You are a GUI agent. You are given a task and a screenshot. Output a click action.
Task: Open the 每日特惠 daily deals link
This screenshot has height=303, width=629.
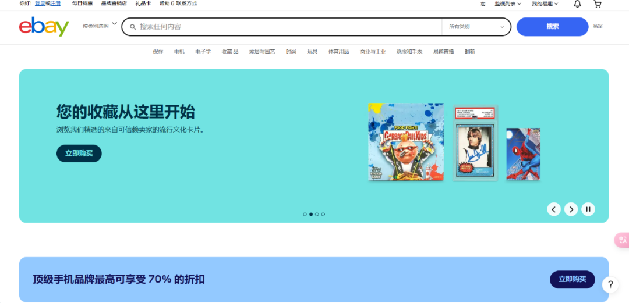click(x=82, y=3)
